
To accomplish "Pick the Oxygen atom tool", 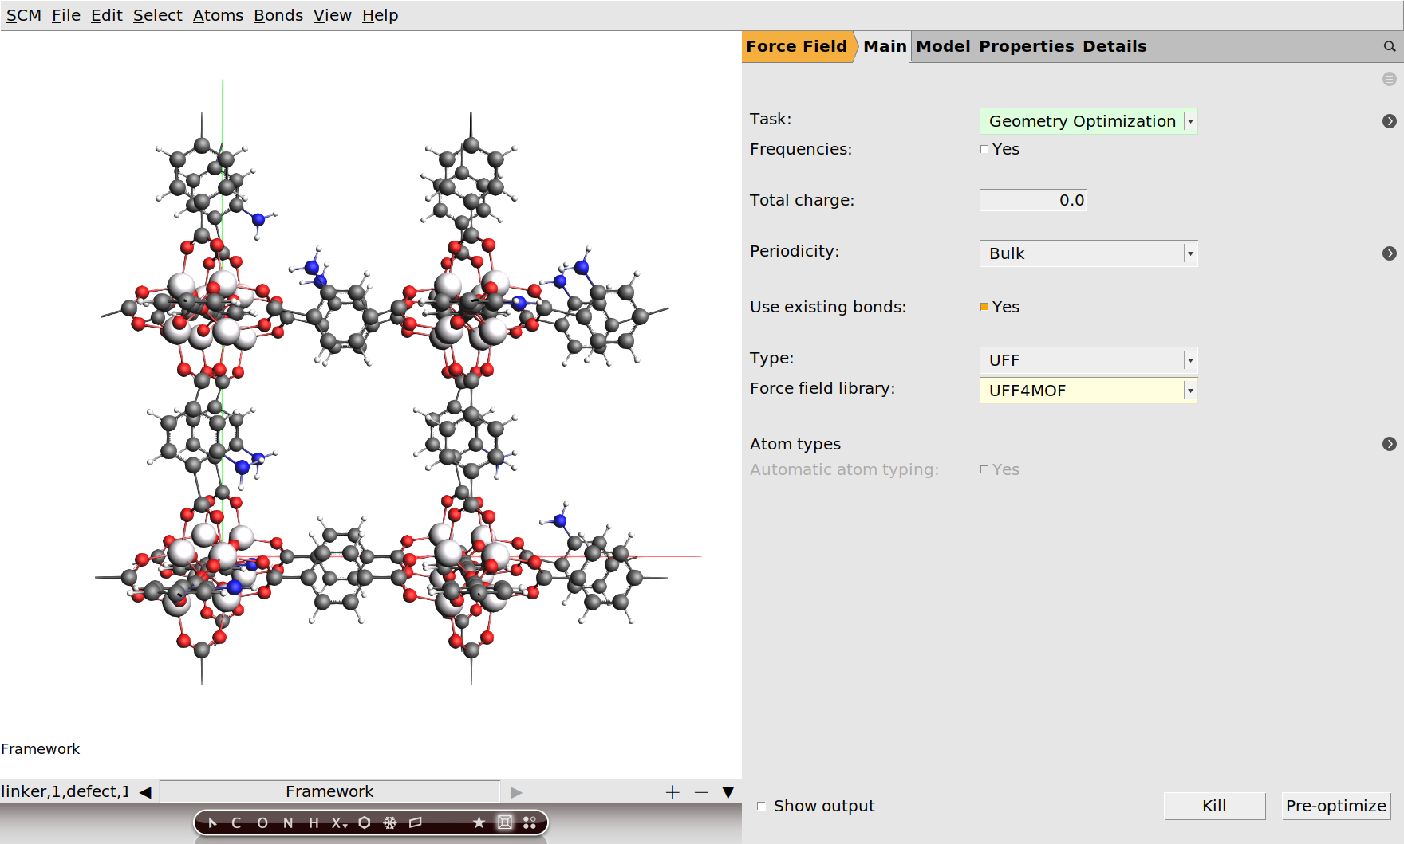I will pyautogui.click(x=262, y=822).
